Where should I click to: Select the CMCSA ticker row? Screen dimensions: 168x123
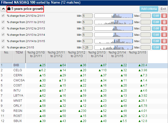tap(84, 80)
